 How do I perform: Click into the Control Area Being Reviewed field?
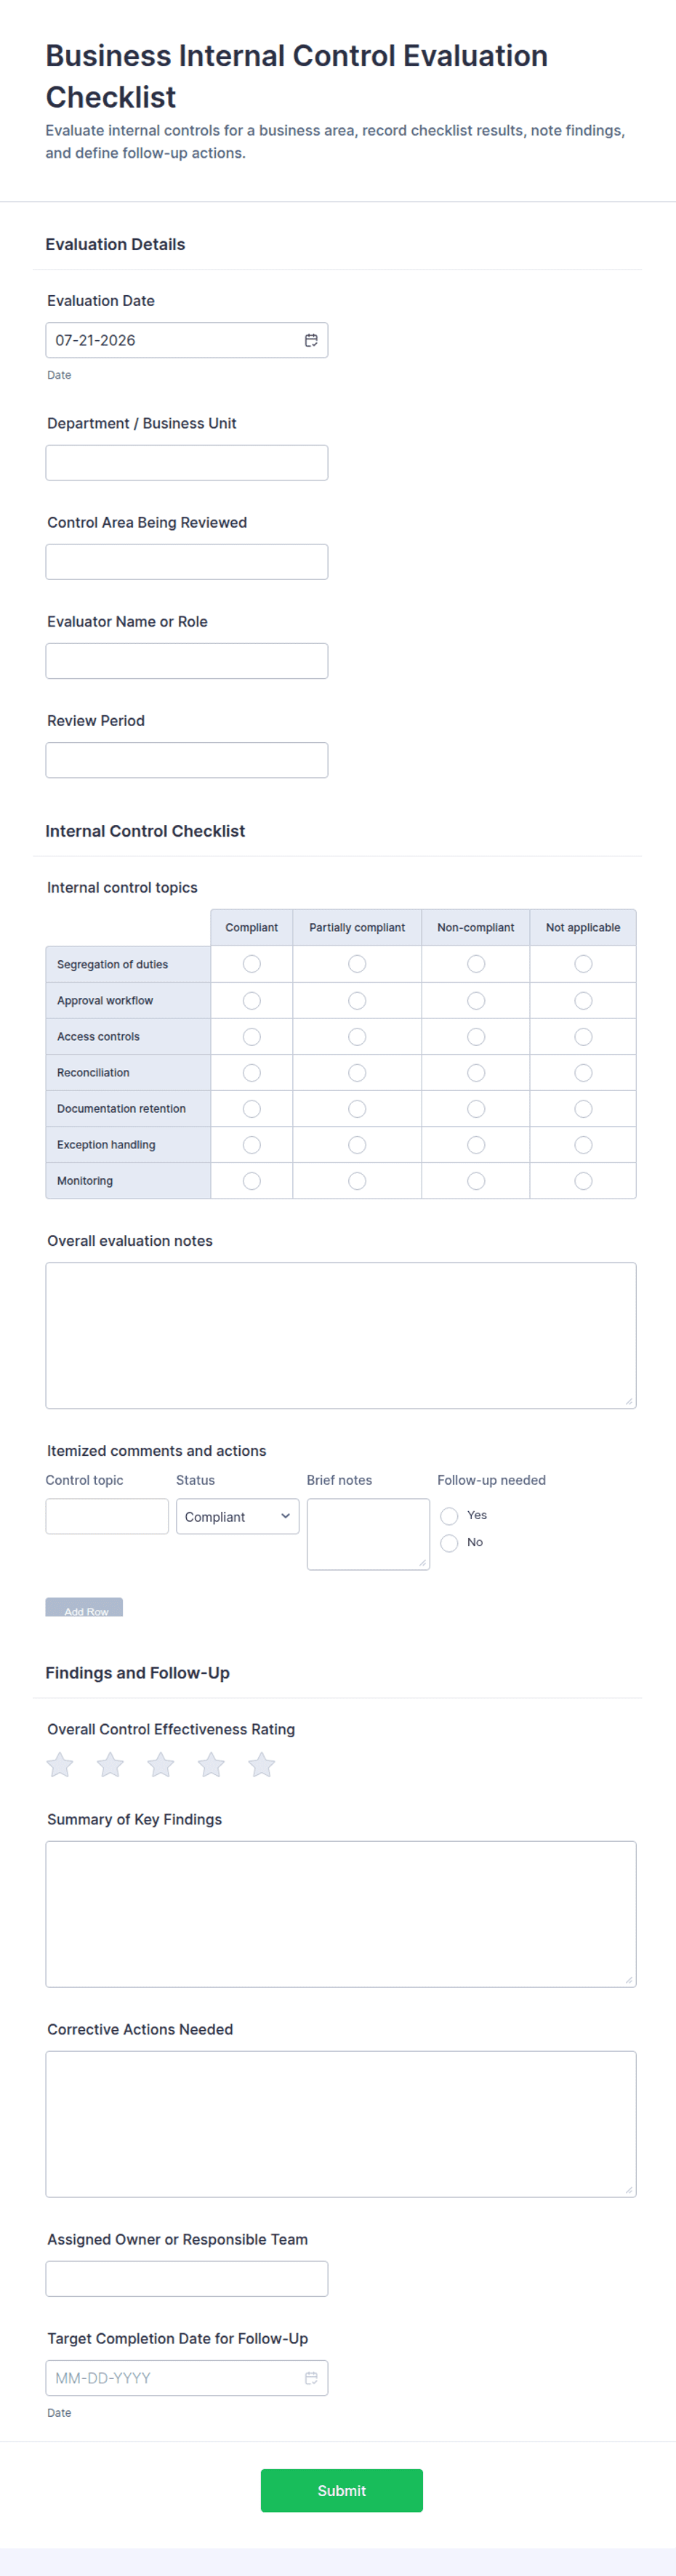[187, 562]
